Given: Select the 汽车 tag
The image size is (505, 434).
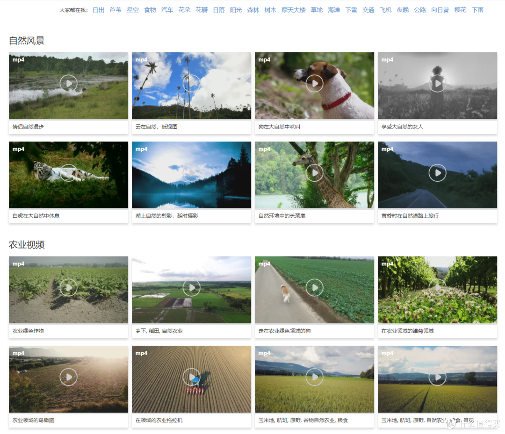Looking at the screenshot, I should [167, 10].
